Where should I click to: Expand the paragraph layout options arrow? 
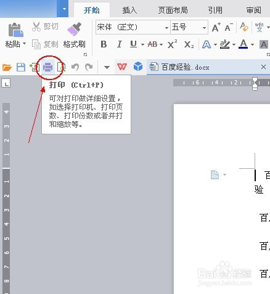point(224,174)
